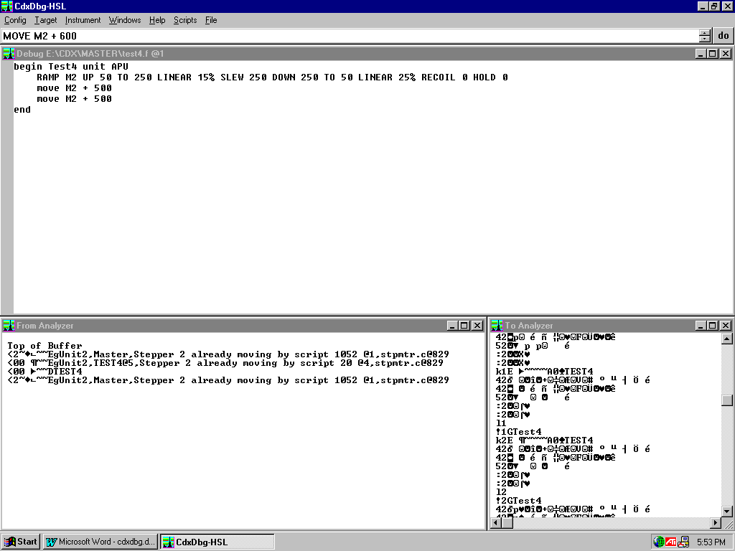Click the second 'move M2 + 500' line
735x551 pixels.
point(74,99)
